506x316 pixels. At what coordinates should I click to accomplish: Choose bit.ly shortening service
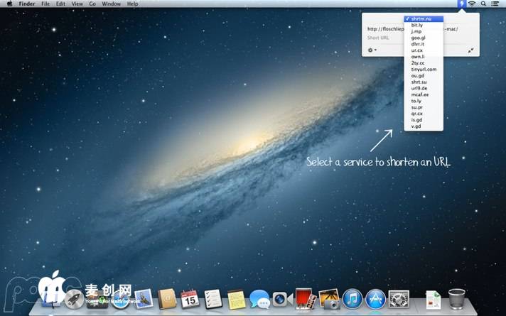(424, 25)
